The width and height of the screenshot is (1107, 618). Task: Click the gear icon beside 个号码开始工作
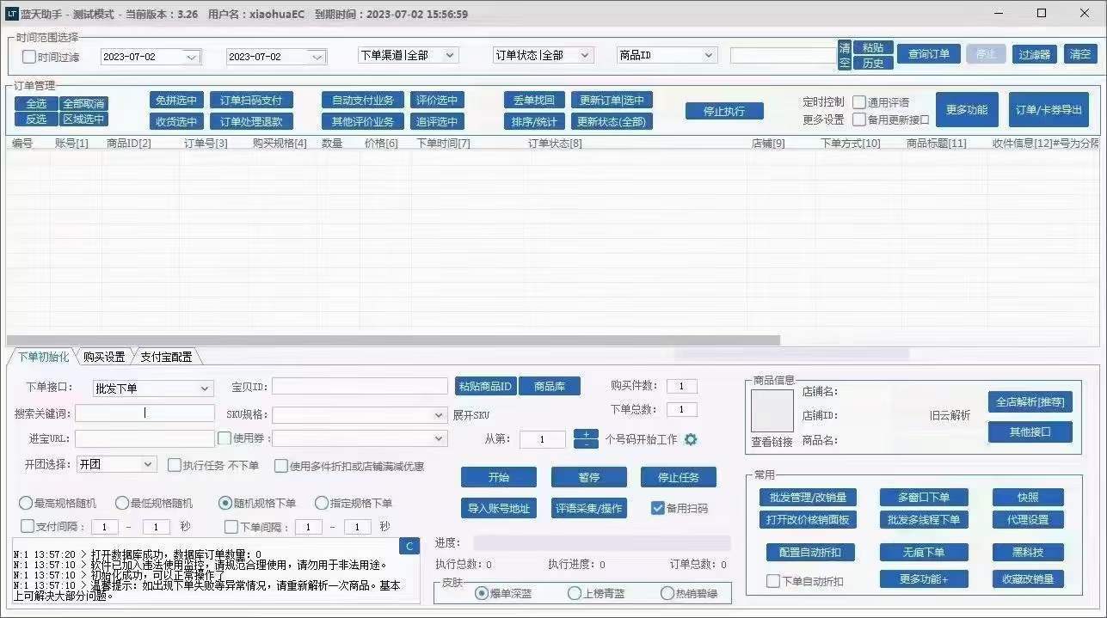(x=690, y=439)
